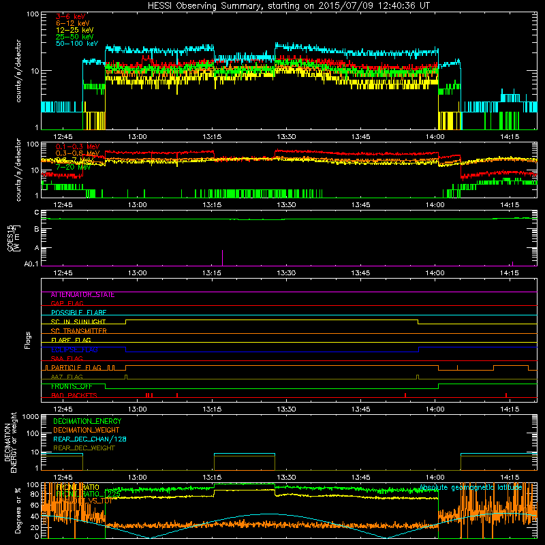Click the FLARE_FLAG label
The image size is (545, 545).
[71, 340]
